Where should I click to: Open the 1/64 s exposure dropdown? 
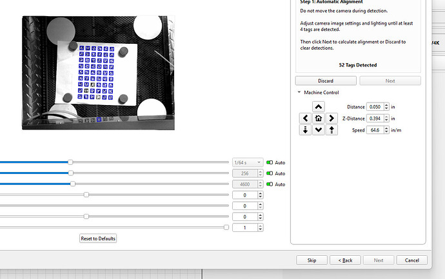point(248,162)
